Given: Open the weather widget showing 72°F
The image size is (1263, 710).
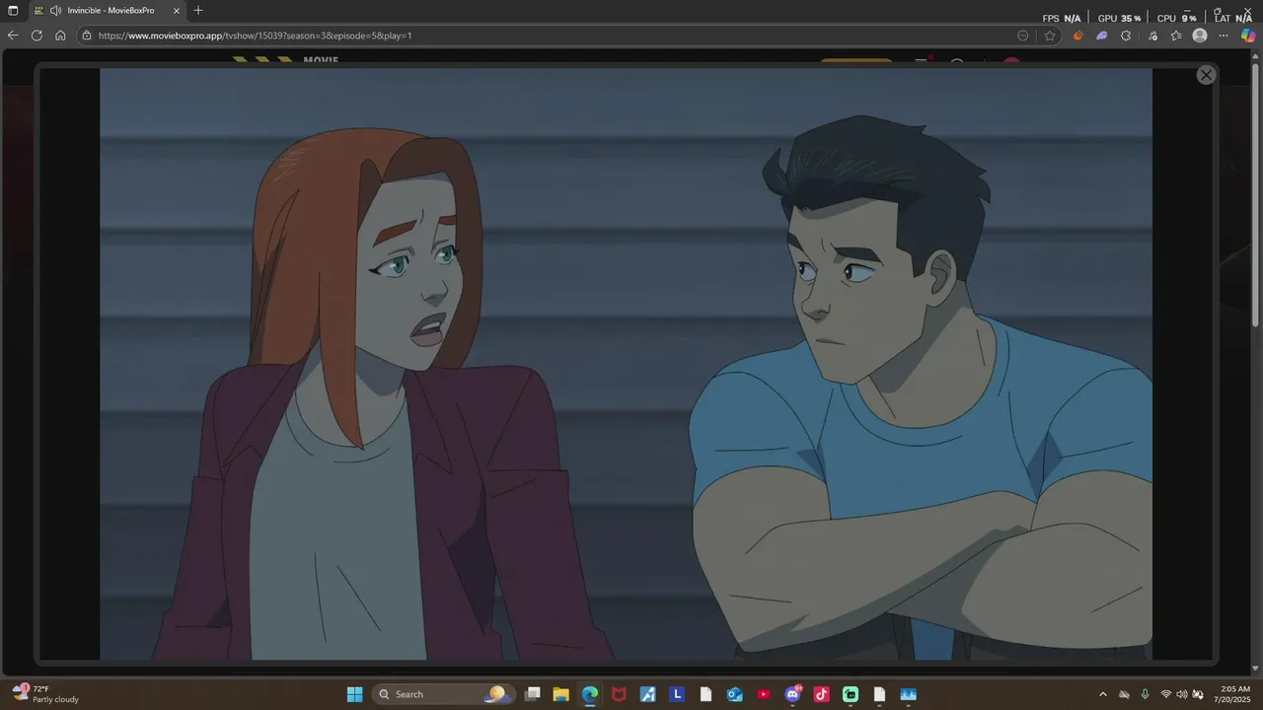Looking at the screenshot, I should [x=45, y=694].
